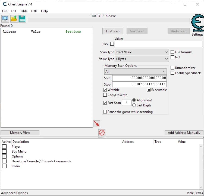Click the Type column header in cheat table
The height and width of the screenshot is (196, 204).
(165, 142)
